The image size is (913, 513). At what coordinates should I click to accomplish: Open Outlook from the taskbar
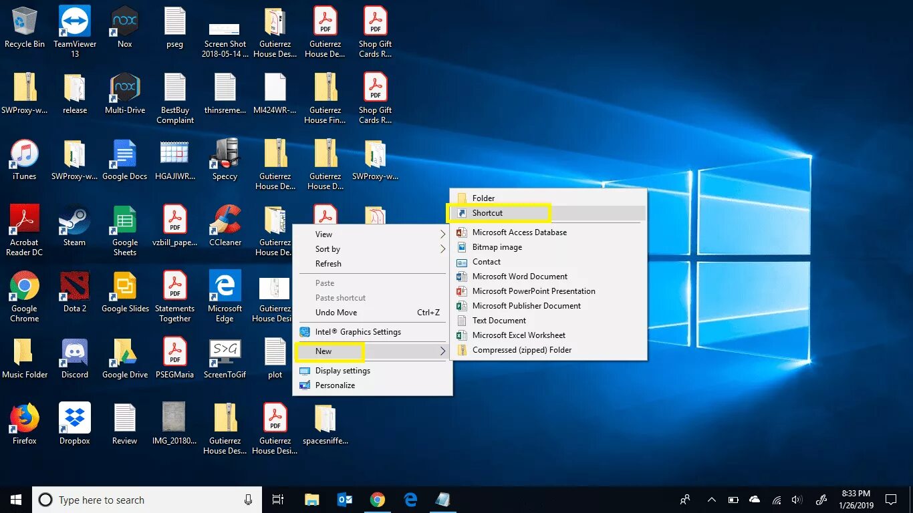[x=345, y=500]
